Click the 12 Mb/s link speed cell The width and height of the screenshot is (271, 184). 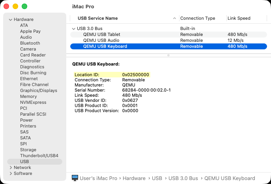tap(235, 40)
